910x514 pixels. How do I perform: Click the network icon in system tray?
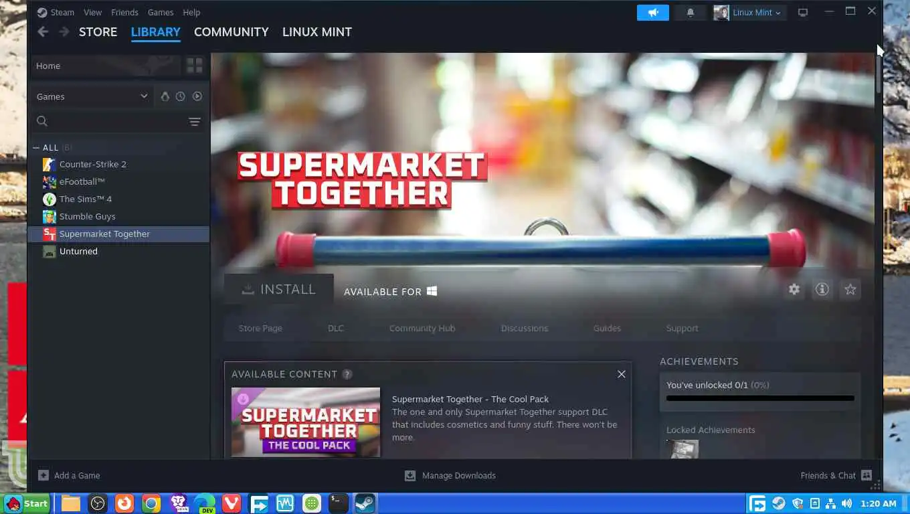(831, 503)
